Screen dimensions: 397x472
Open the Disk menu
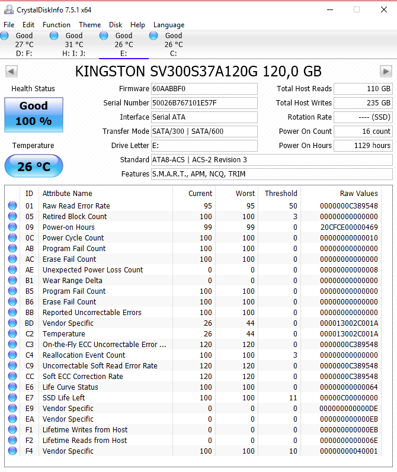click(116, 25)
